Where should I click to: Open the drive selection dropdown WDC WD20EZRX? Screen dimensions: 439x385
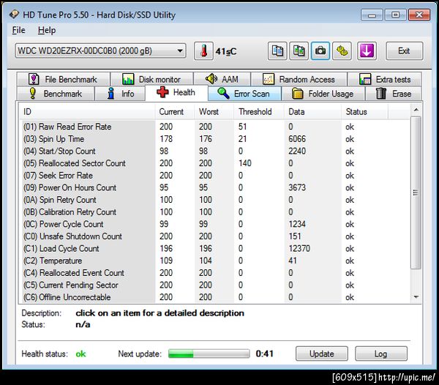pos(100,51)
